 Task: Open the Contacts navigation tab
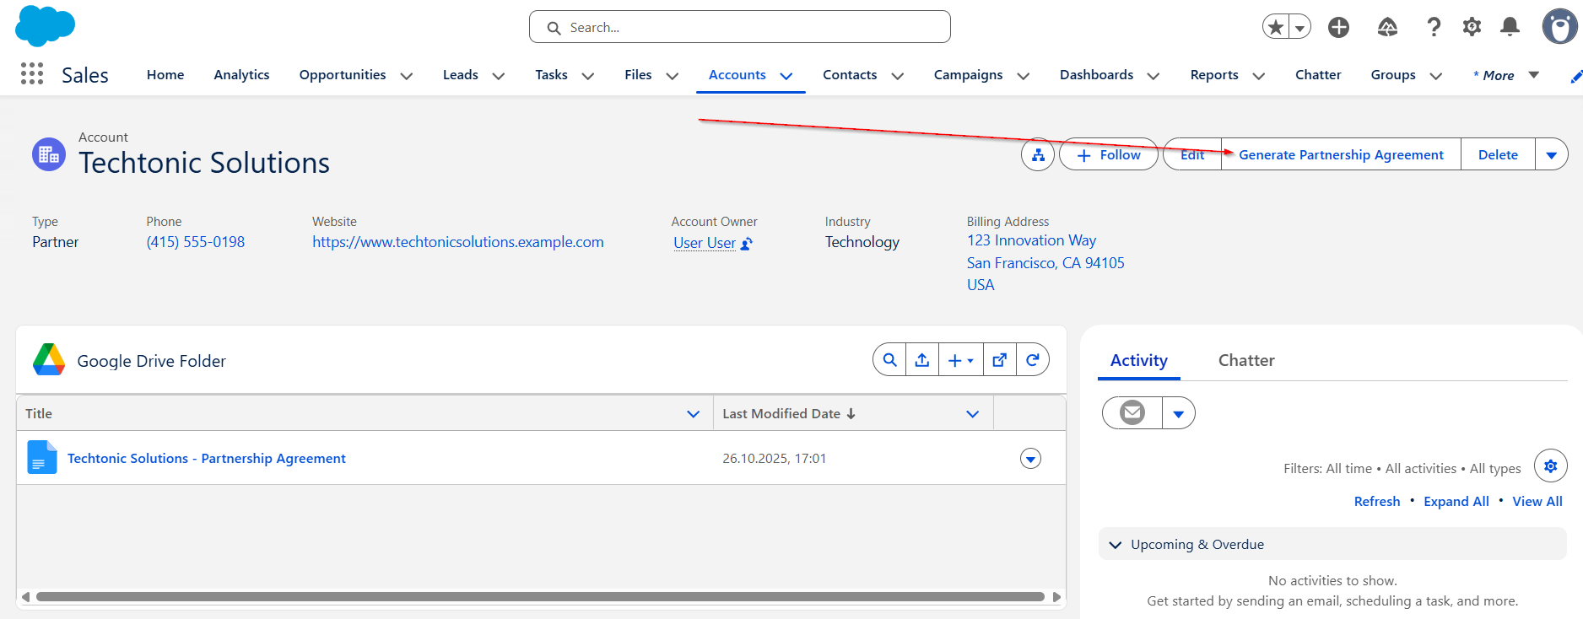(850, 75)
